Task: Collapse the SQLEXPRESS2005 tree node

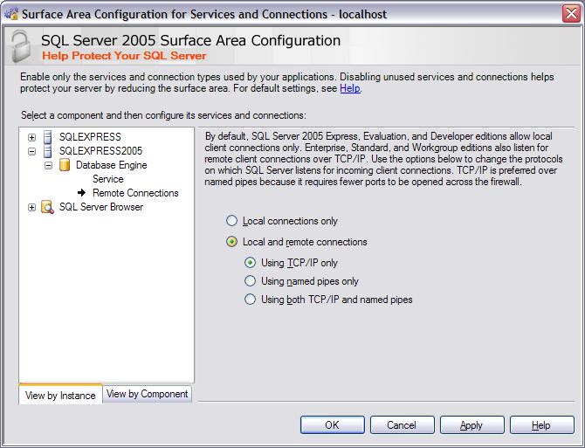Action: [32, 151]
